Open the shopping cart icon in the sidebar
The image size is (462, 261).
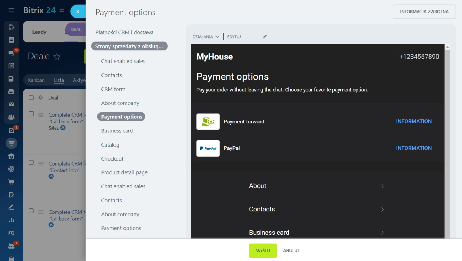click(x=12, y=182)
